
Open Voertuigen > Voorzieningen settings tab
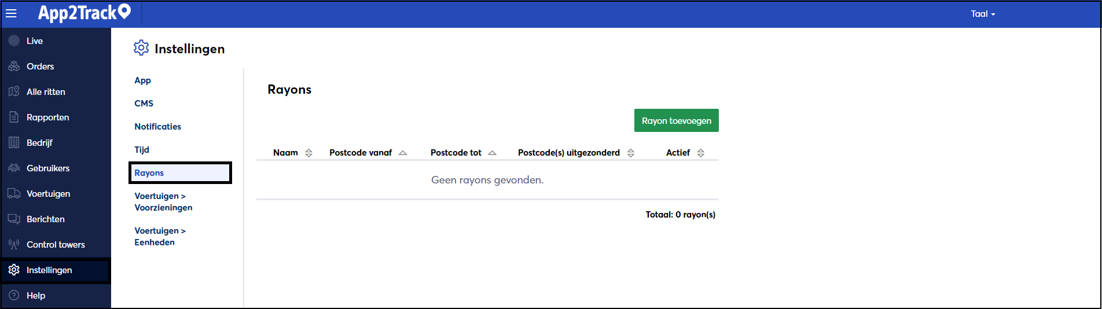point(163,201)
